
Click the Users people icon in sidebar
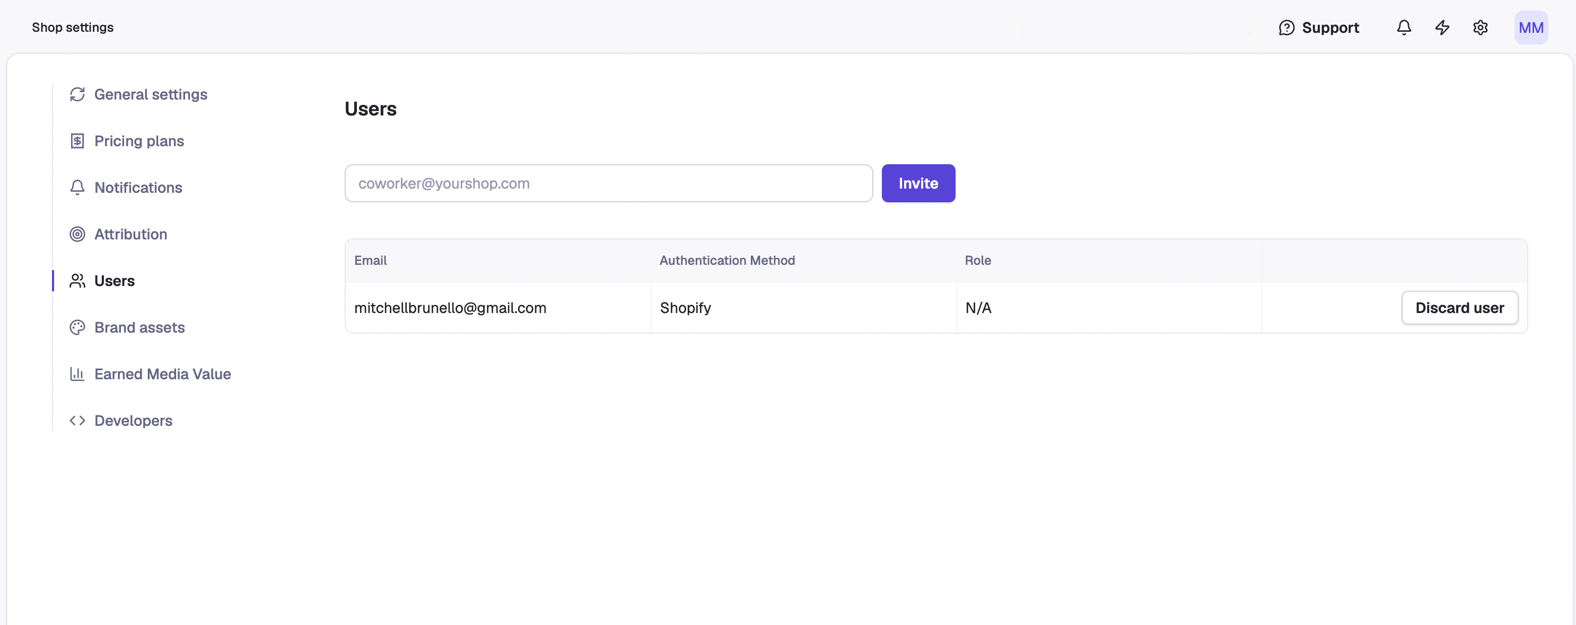point(77,281)
